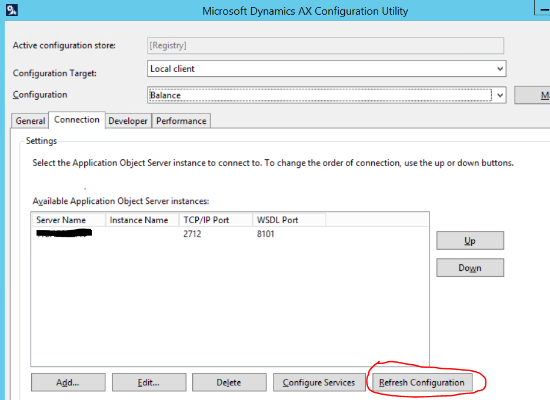Click into the Balance configuration text field
This screenshot has width=550, height=400.
click(x=320, y=95)
